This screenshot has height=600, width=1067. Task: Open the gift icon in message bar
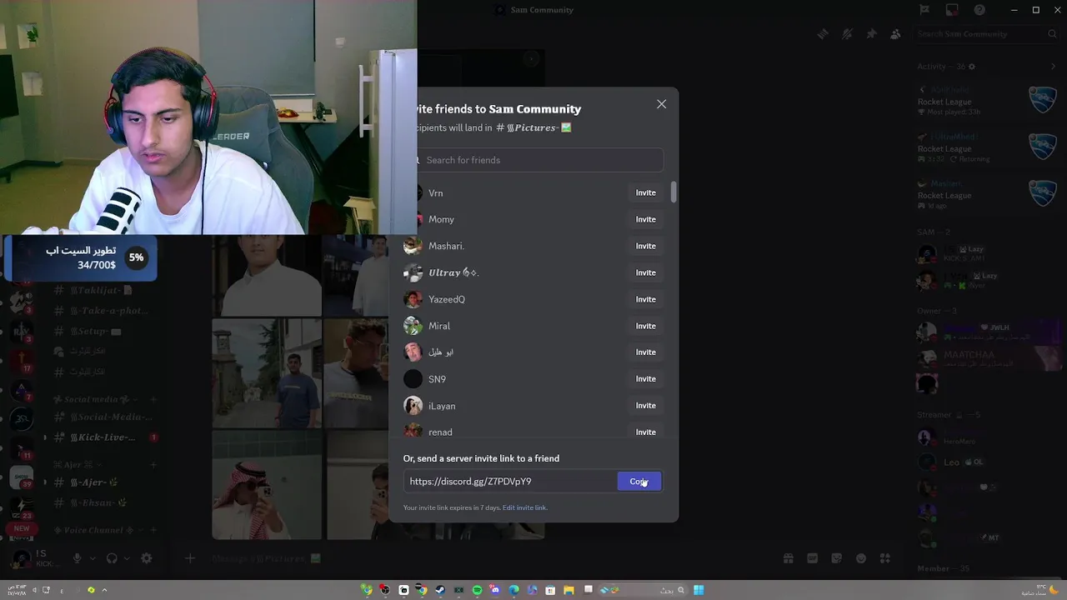(x=788, y=558)
